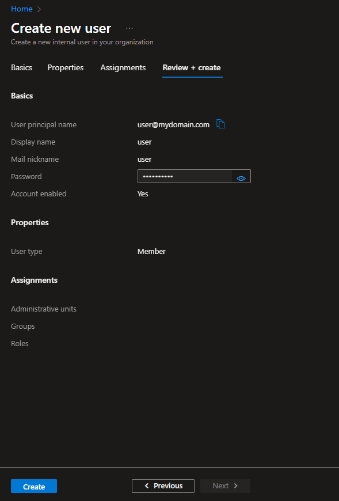339x501 pixels.
Task: Click inside the masked password field
Action: 185,176
